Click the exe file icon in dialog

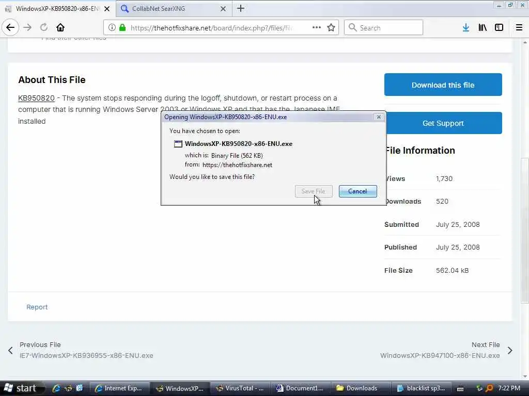click(x=178, y=144)
